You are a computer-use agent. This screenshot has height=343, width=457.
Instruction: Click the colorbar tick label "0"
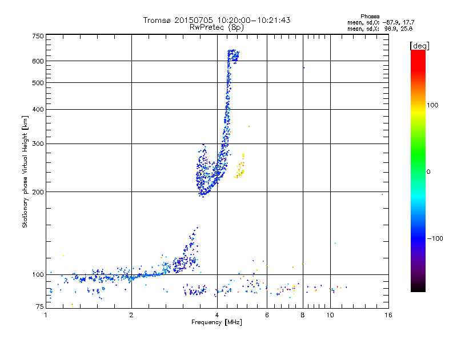pyautogui.click(x=428, y=172)
